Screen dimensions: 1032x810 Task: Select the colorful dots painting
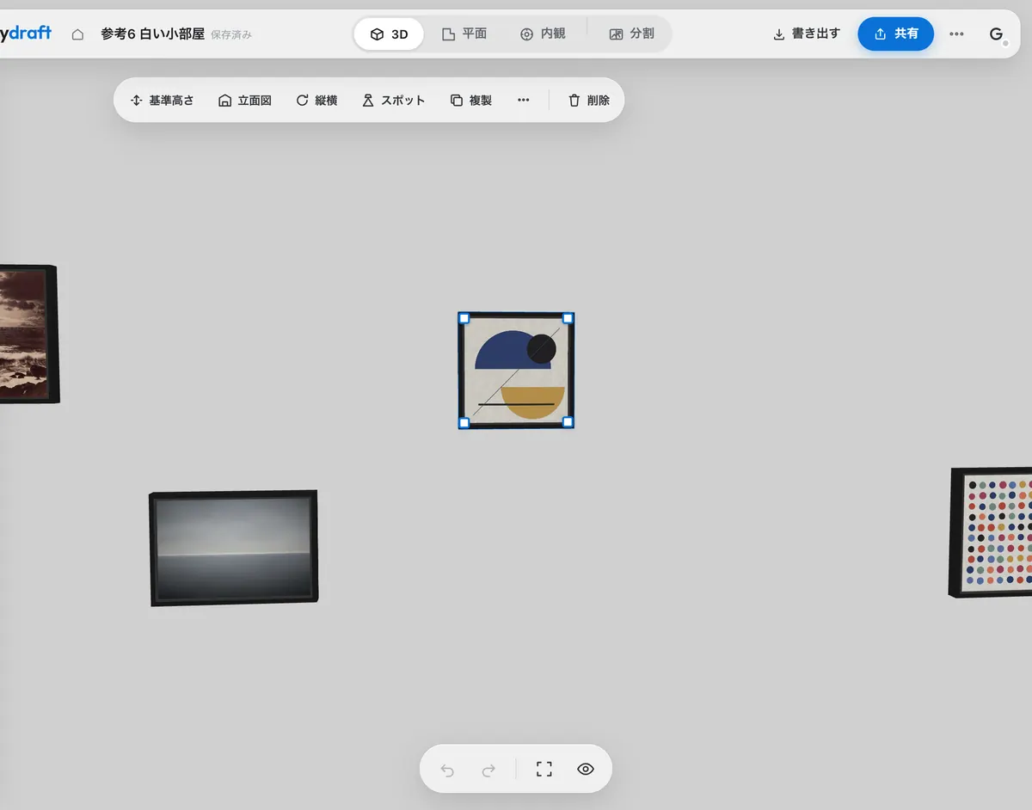[992, 532]
